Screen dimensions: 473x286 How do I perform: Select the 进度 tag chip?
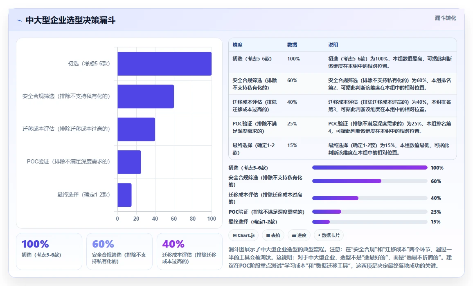299,235
